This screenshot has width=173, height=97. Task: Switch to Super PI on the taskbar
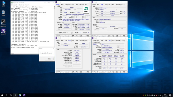point(20,95)
